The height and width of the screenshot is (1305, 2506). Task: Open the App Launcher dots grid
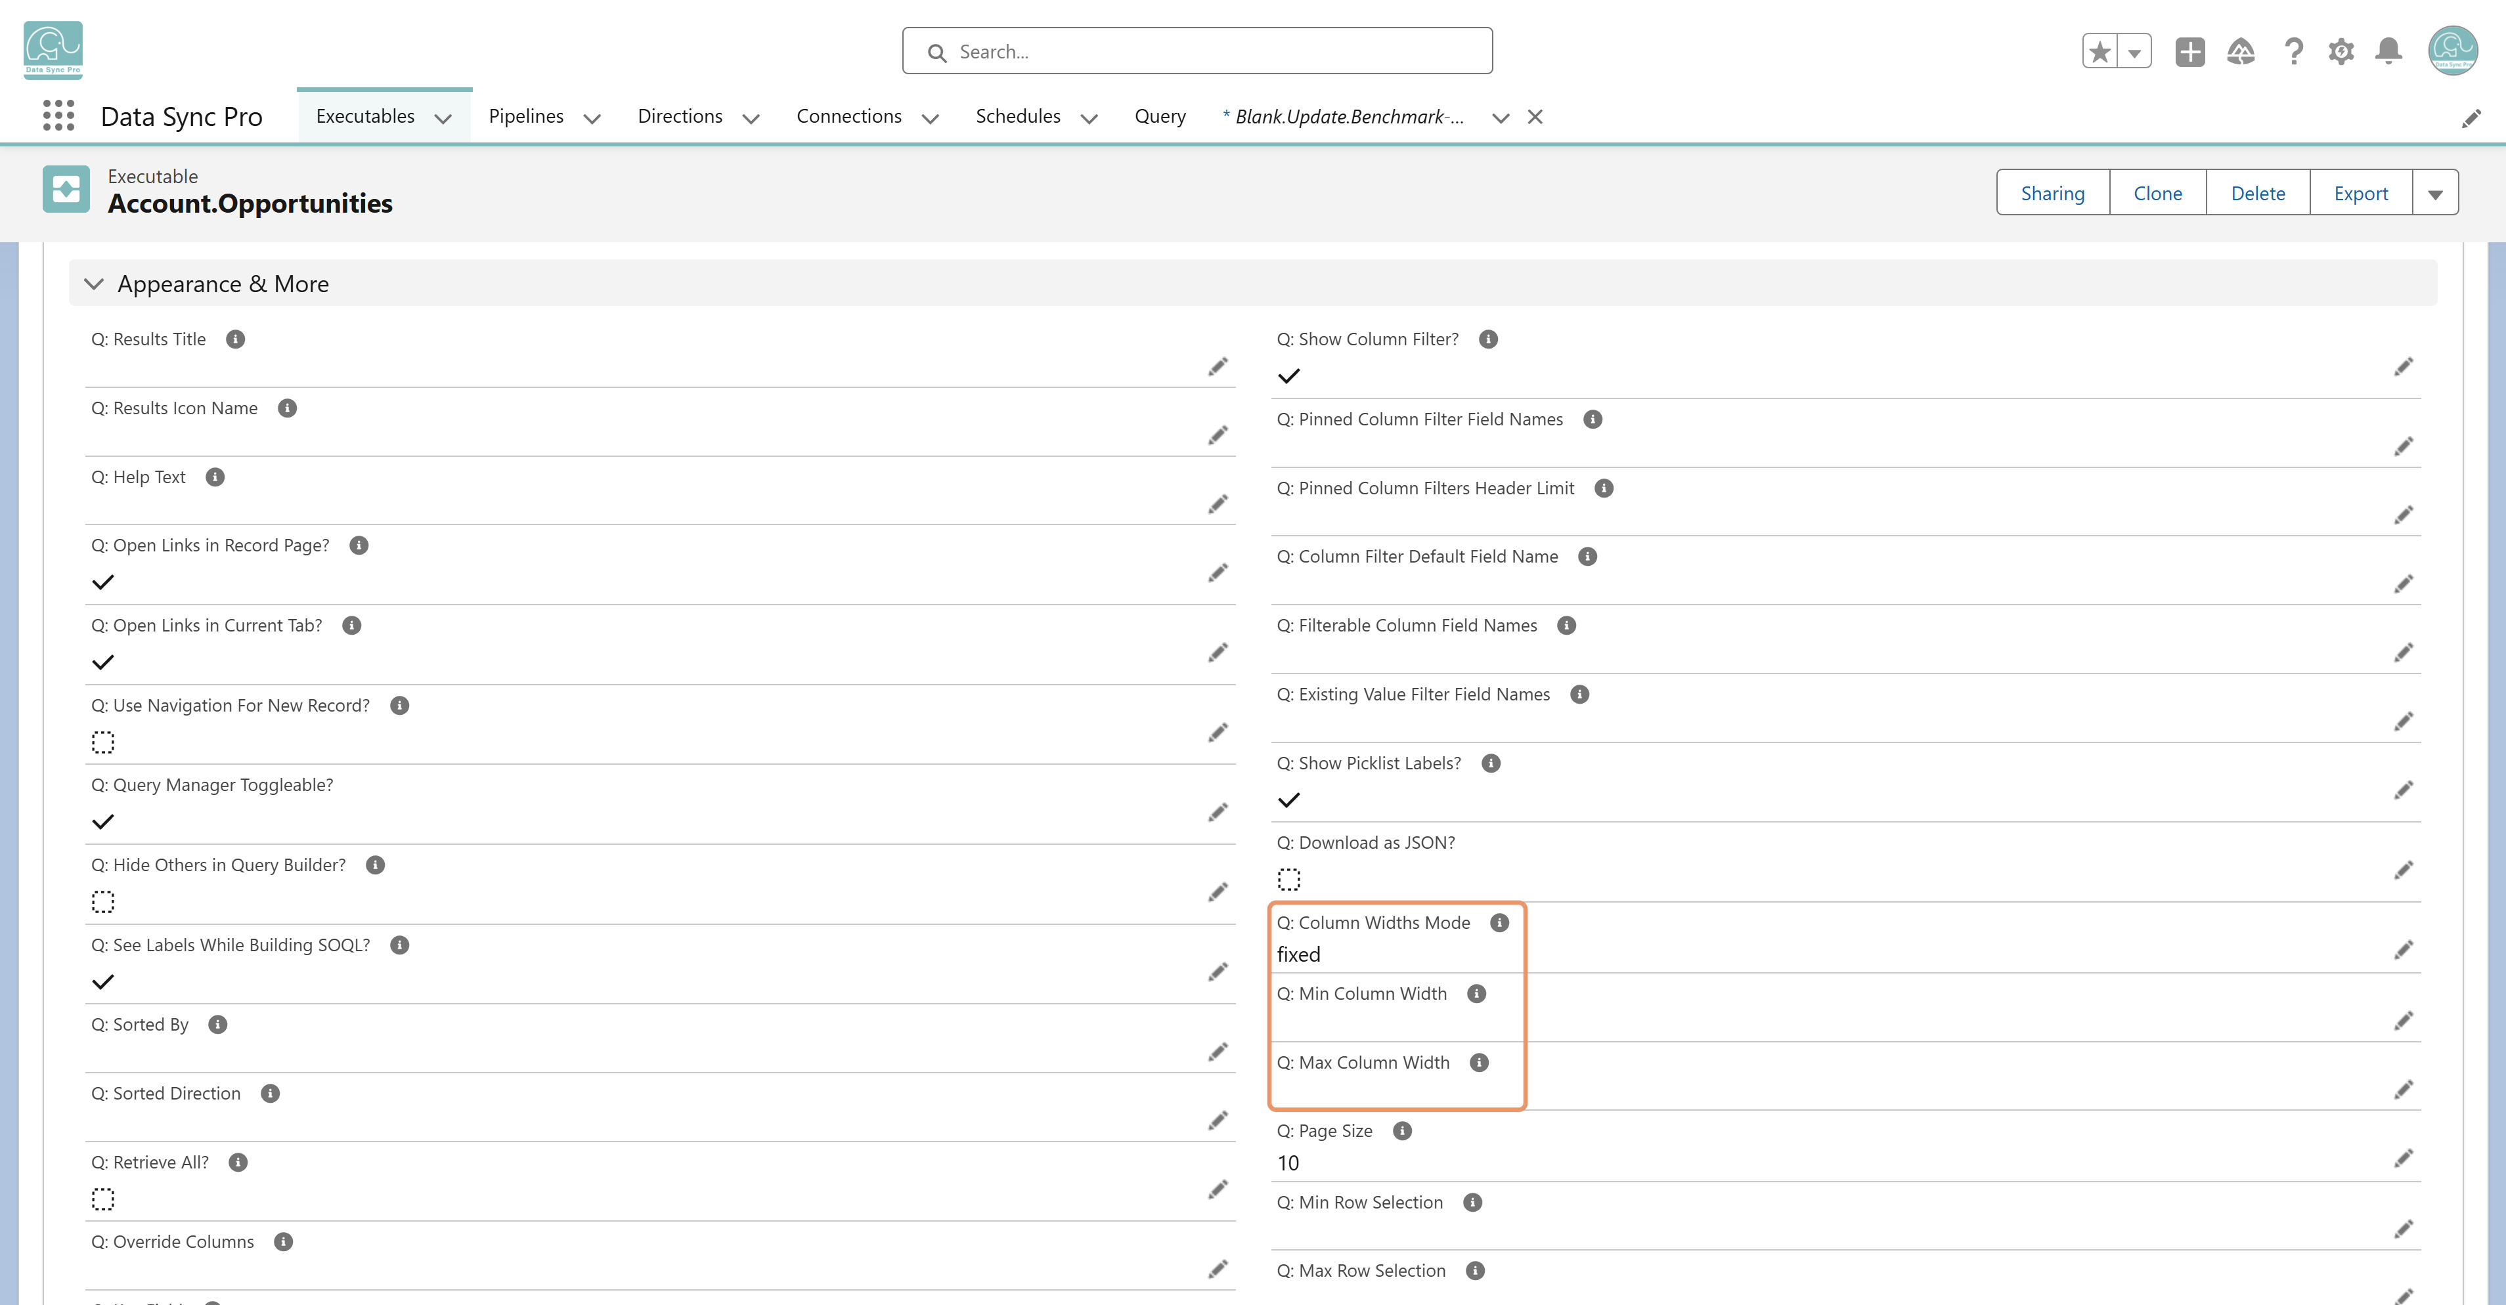click(58, 116)
